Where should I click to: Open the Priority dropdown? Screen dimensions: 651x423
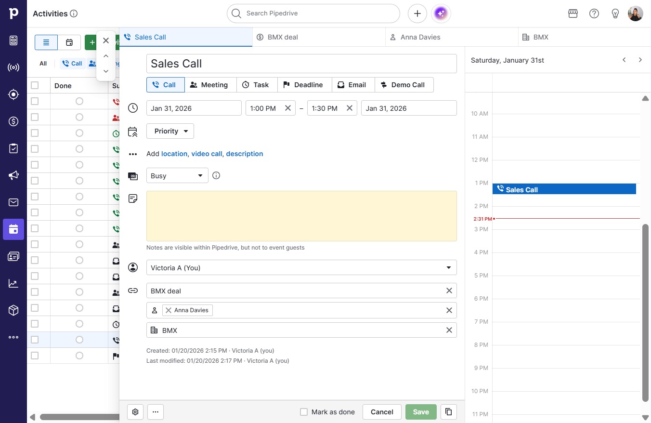coord(170,131)
